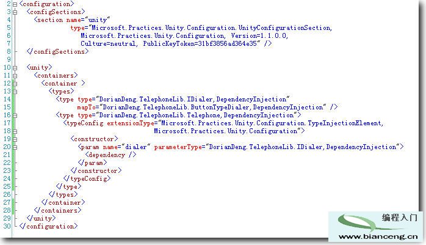The width and height of the screenshot is (426, 245).
Task: Click line number 21 in the gutter
Action: click(x=7, y=155)
